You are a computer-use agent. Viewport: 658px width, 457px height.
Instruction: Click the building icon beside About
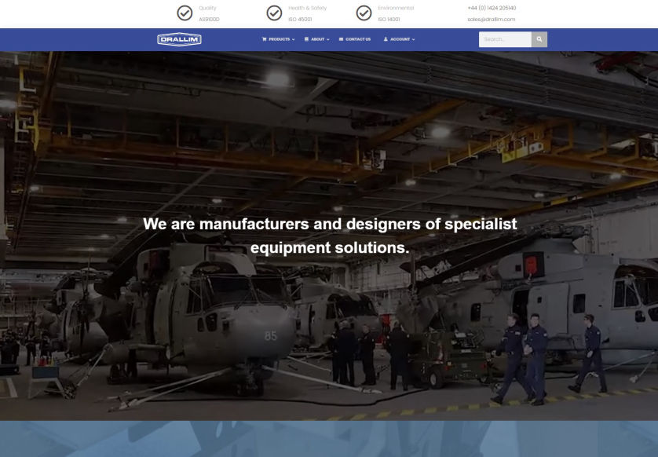point(306,39)
